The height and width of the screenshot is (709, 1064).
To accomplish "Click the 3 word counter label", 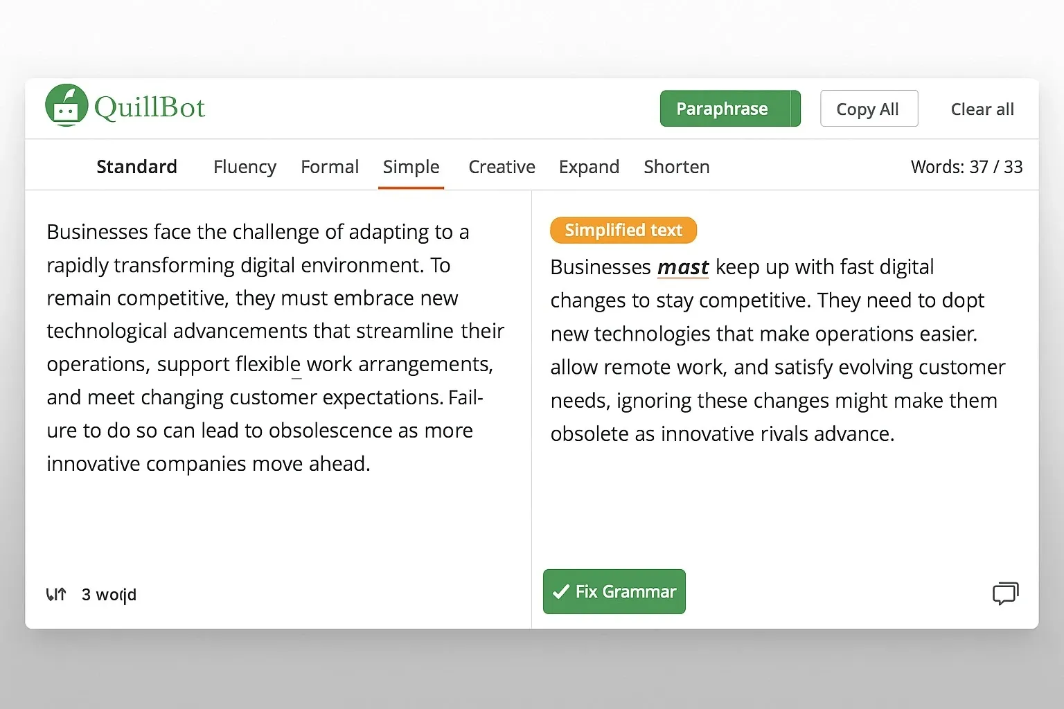I will click(109, 594).
